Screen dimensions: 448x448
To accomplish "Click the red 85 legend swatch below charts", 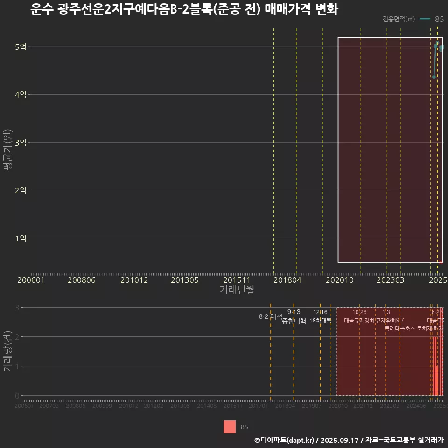I will [230, 427].
